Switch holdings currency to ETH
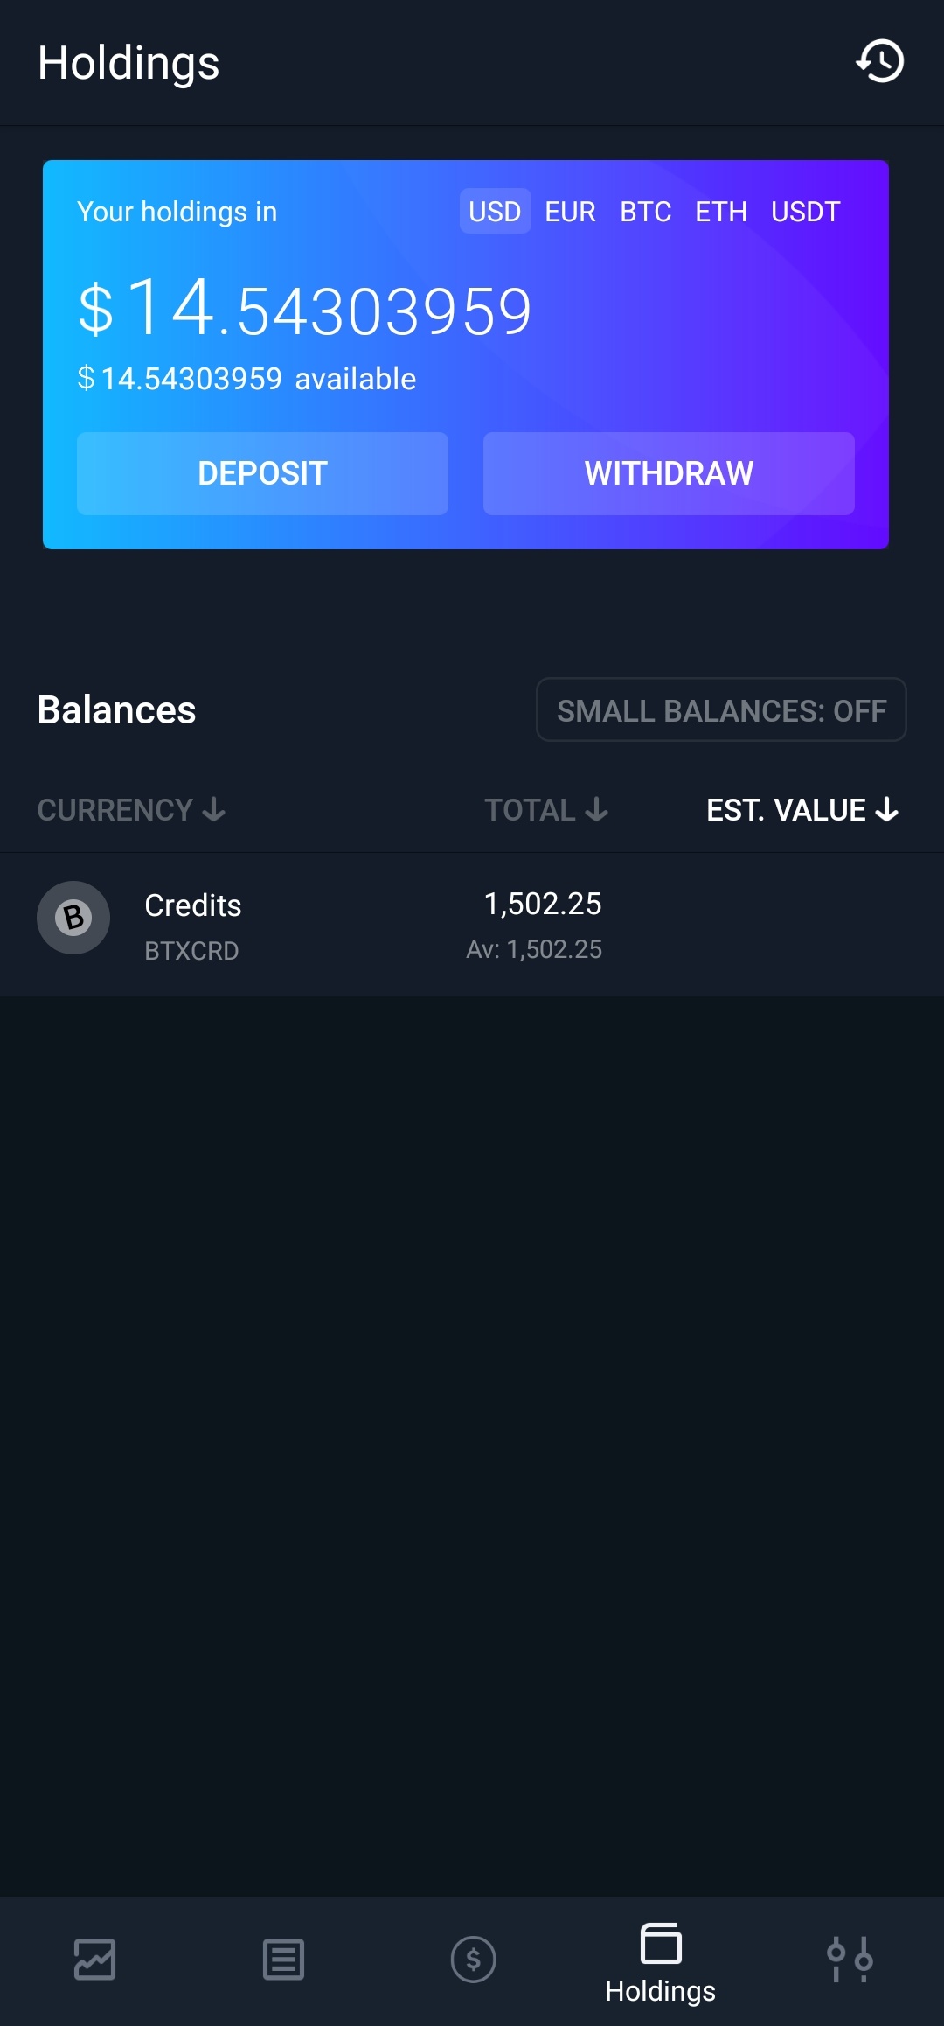The width and height of the screenshot is (944, 2026). 721,212
